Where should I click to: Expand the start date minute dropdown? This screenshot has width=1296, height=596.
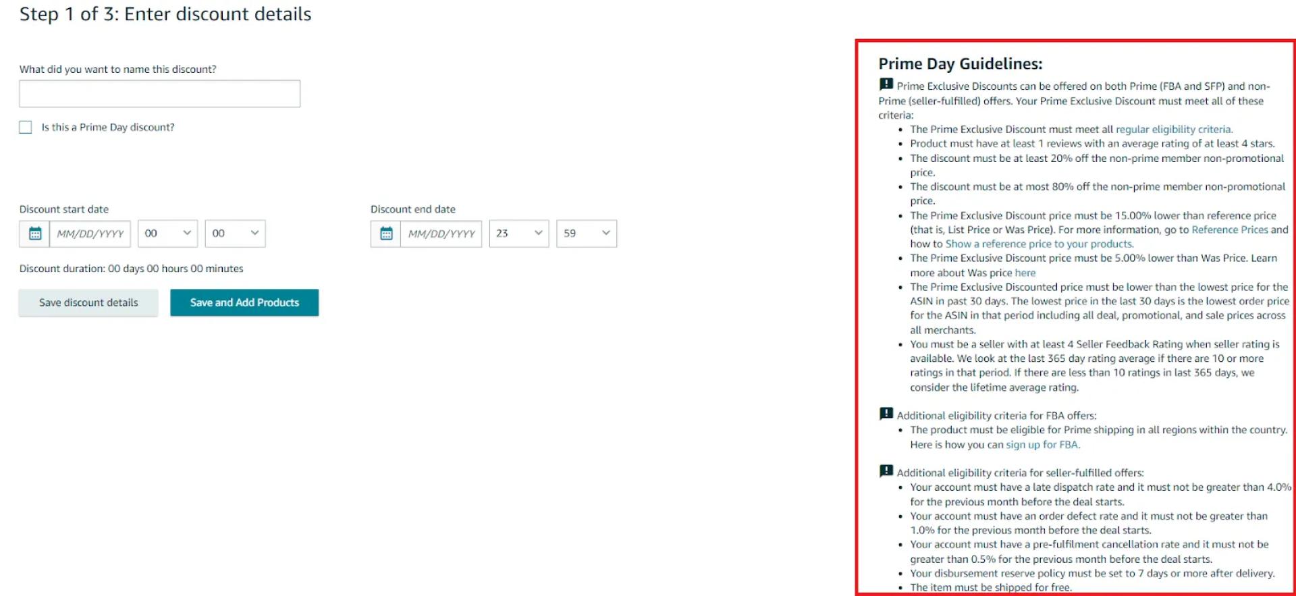click(x=235, y=234)
